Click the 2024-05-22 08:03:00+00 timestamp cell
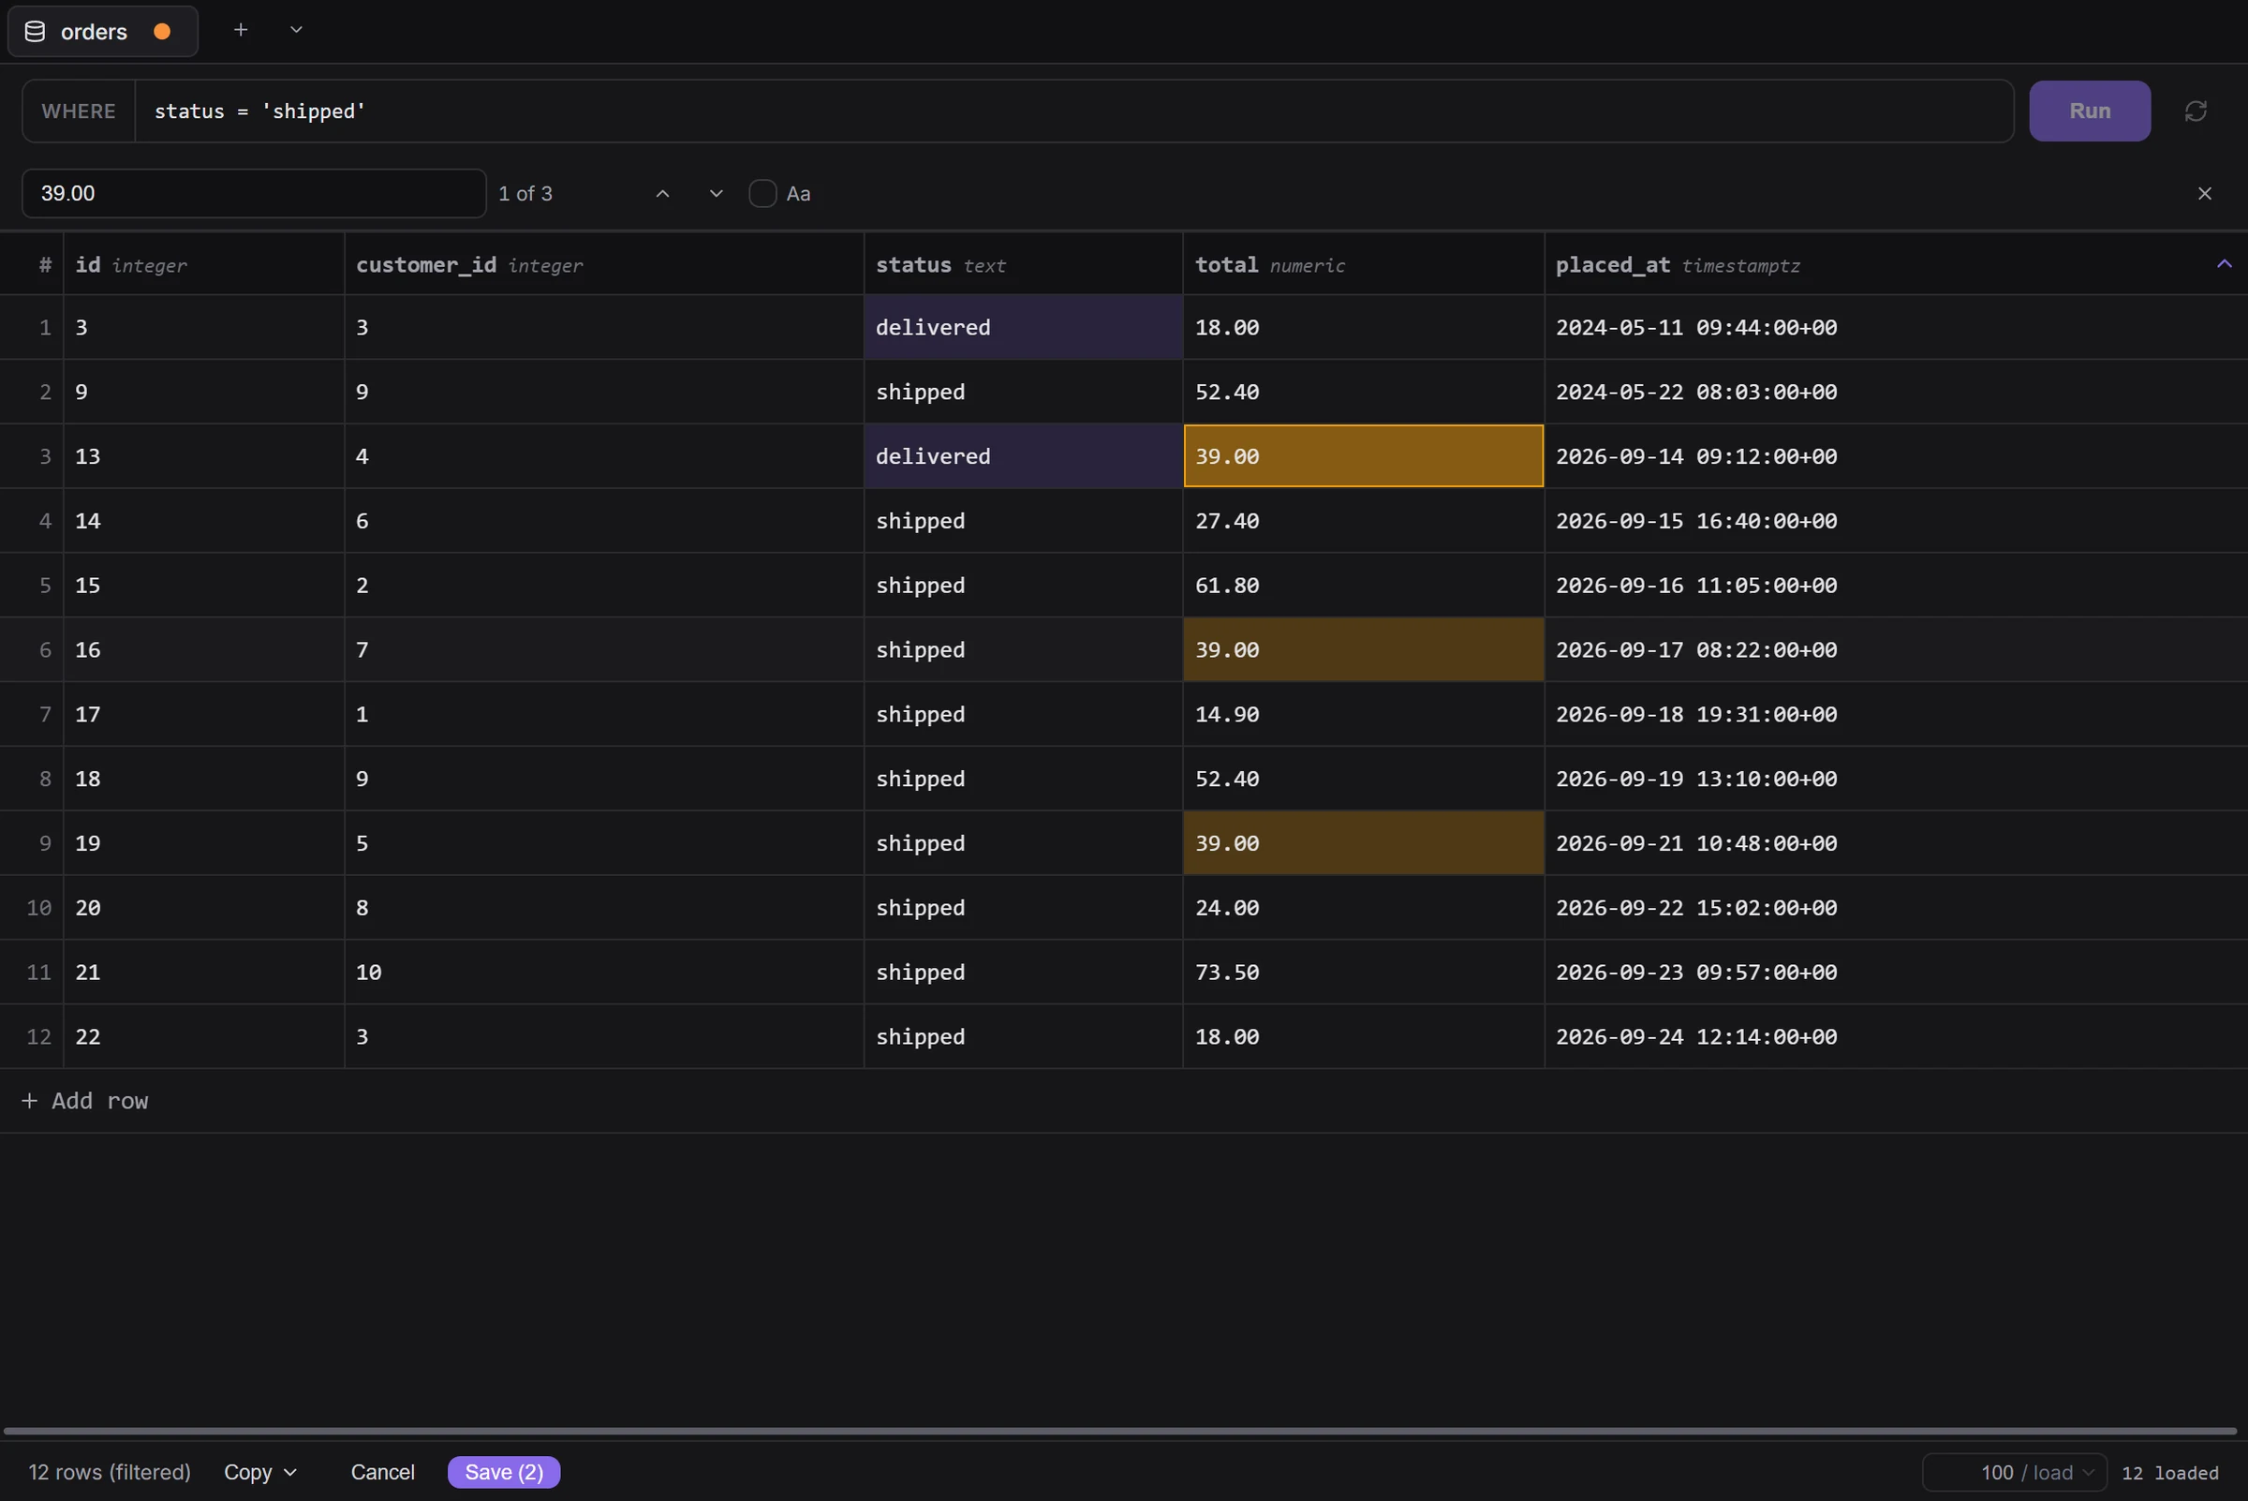The image size is (2248, 1501). click(1895, 393)
